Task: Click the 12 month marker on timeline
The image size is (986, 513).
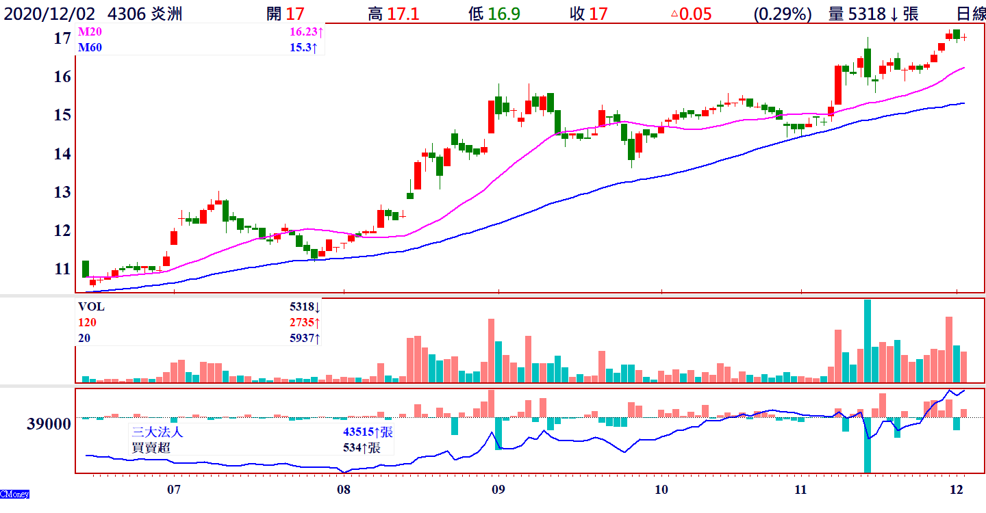Action: click(957, 490)
